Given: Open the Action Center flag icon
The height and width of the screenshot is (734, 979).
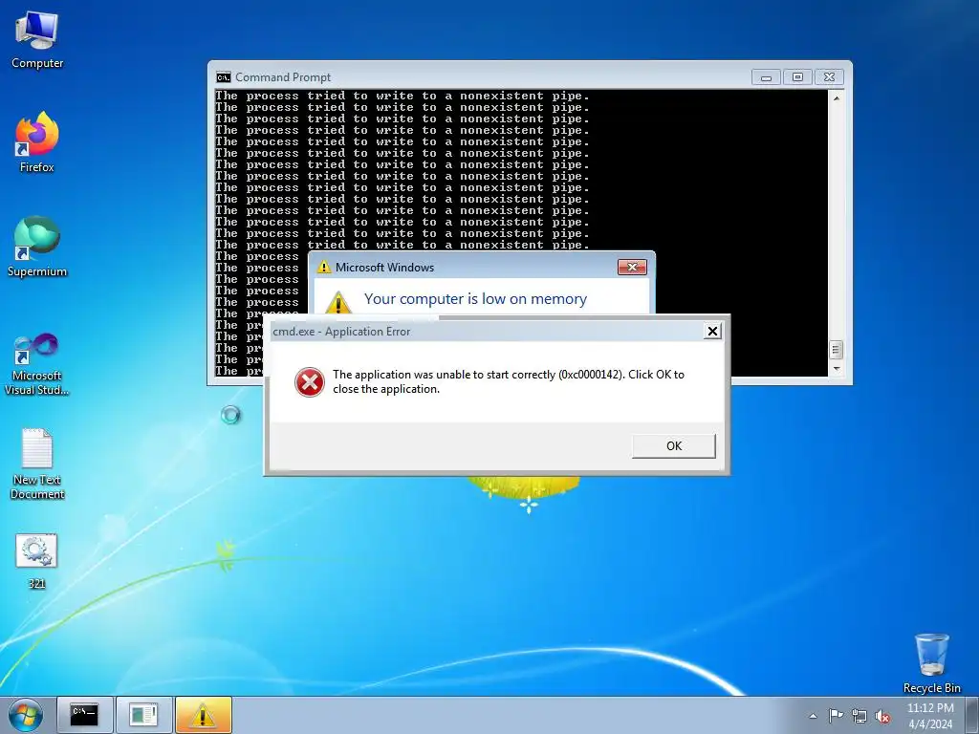Looking at the screenshot, I should 836,716.
